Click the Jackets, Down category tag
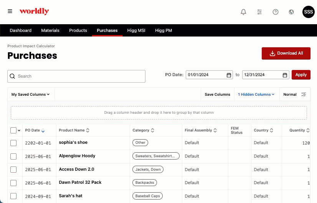The width and height of the screenshot is (317, 203). (x=148, y=170)
